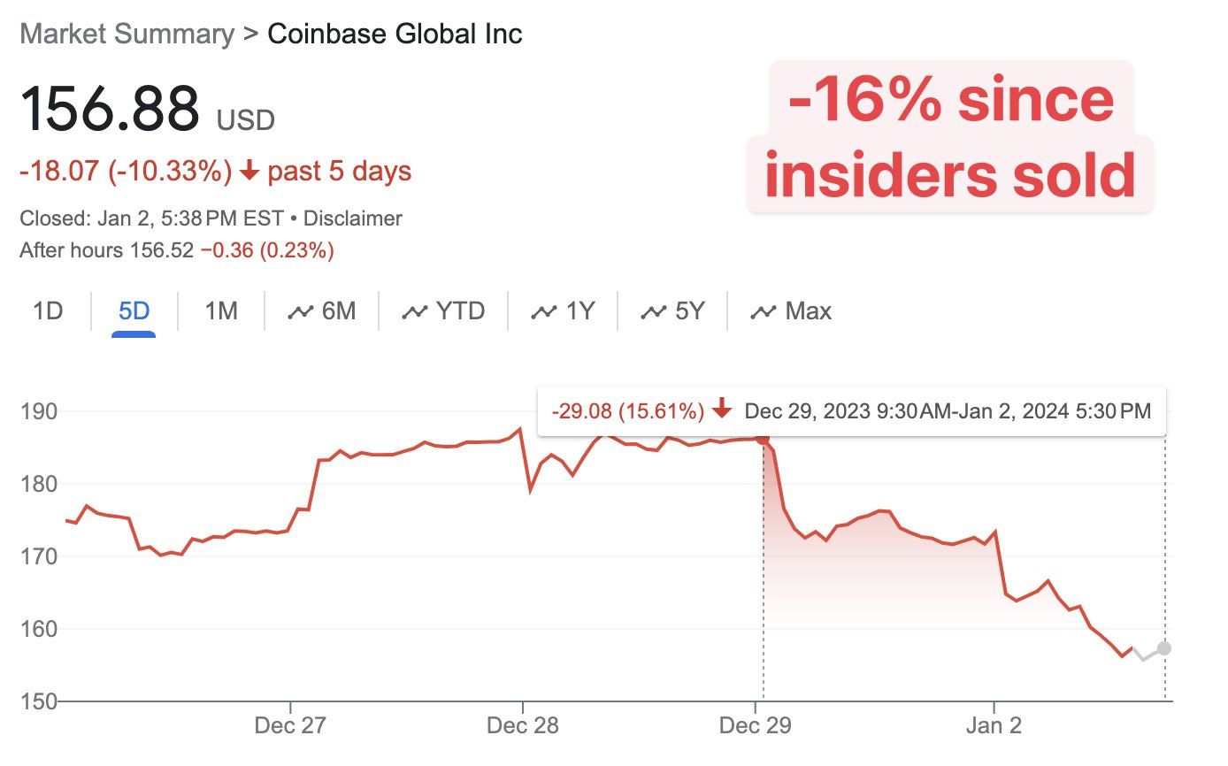The width and height of the screenshot is (1228, 766).
Task: Click the tooltip's Dec 29 to Jan 2 date range
Action: [948, 410]
